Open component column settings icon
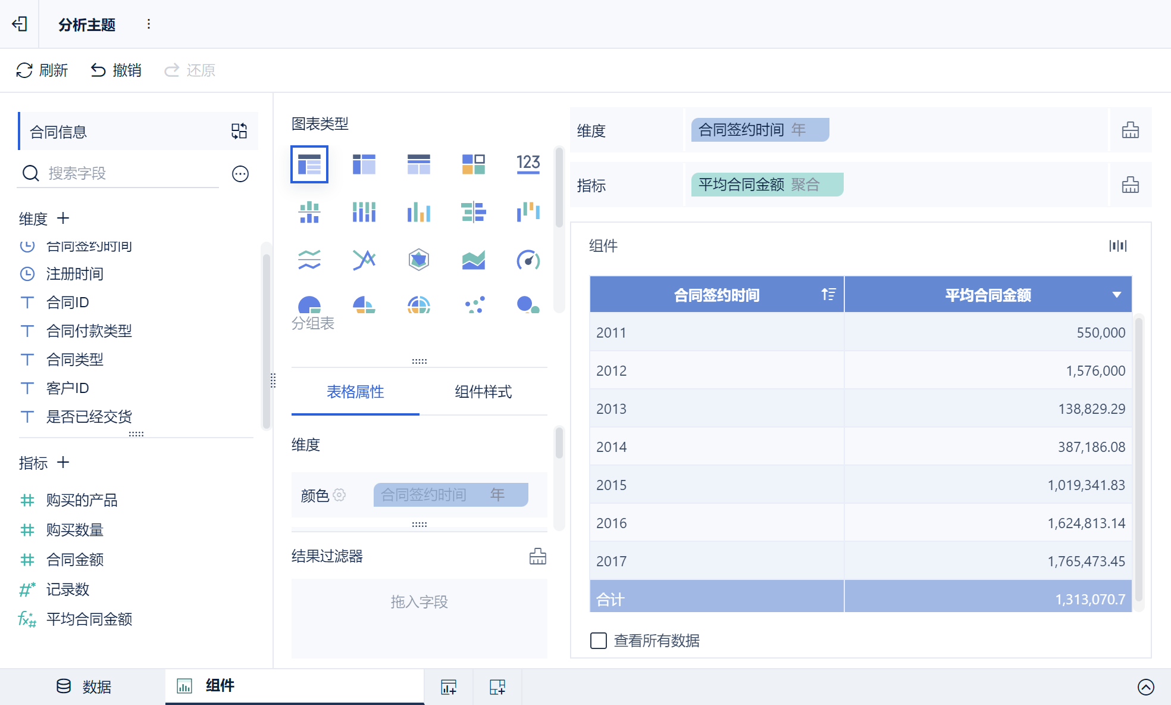Viewport: 1171px width, 705px height. coord(1117,246)
